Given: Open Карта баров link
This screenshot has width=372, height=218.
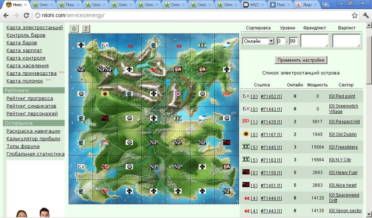Looking at the screenshot, I should tap(22, 43).
